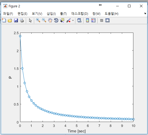
Task: Open the 삽입(I) menu
Action: (x=51, y=14)
